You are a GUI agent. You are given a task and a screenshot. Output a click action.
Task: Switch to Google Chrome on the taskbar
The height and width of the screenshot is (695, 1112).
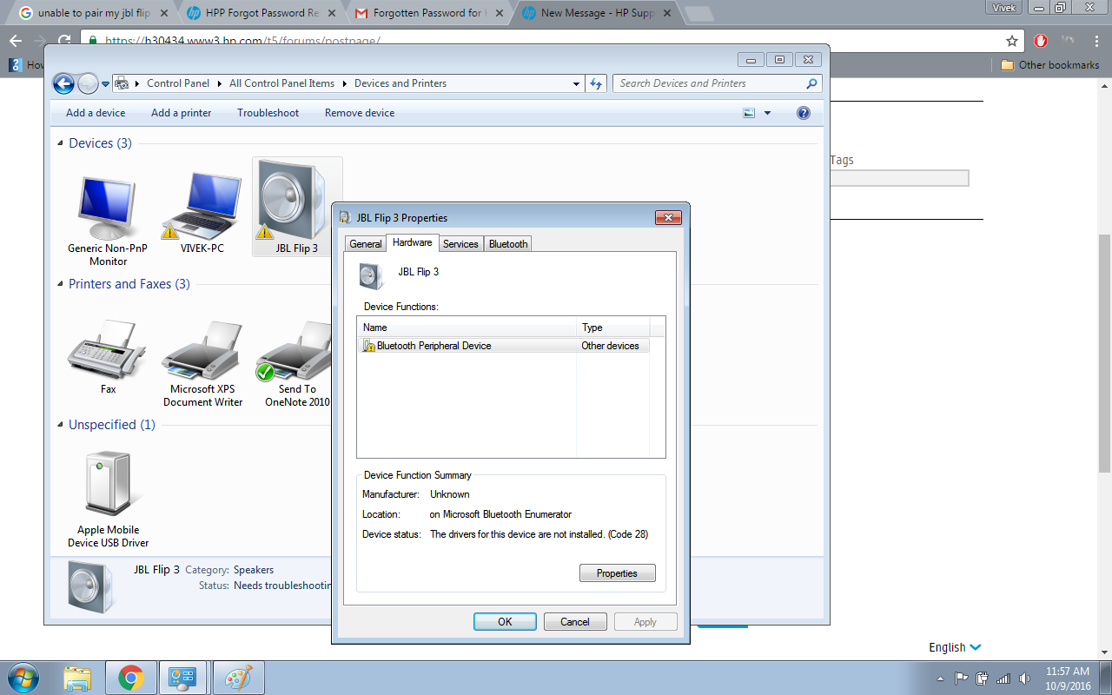(x=131, y=678)
